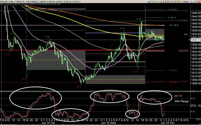
Task: Click the 3455 YRange label
Action: (181, 101)
